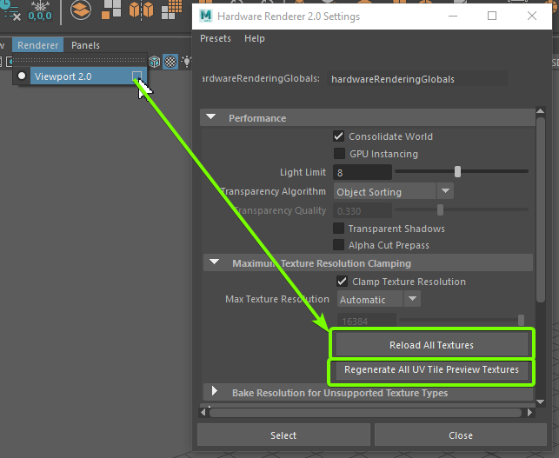
Task: Click the Transparency Quality 0.330 field
Action: [363, 210]
